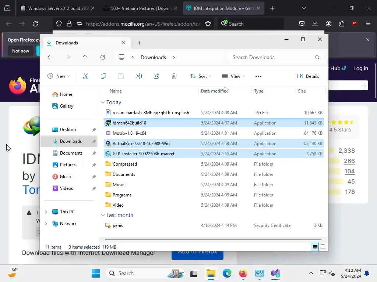Switch to details list view icon
Image resolution: width=377 pixels, height=282 pixels.
[315, 247]
